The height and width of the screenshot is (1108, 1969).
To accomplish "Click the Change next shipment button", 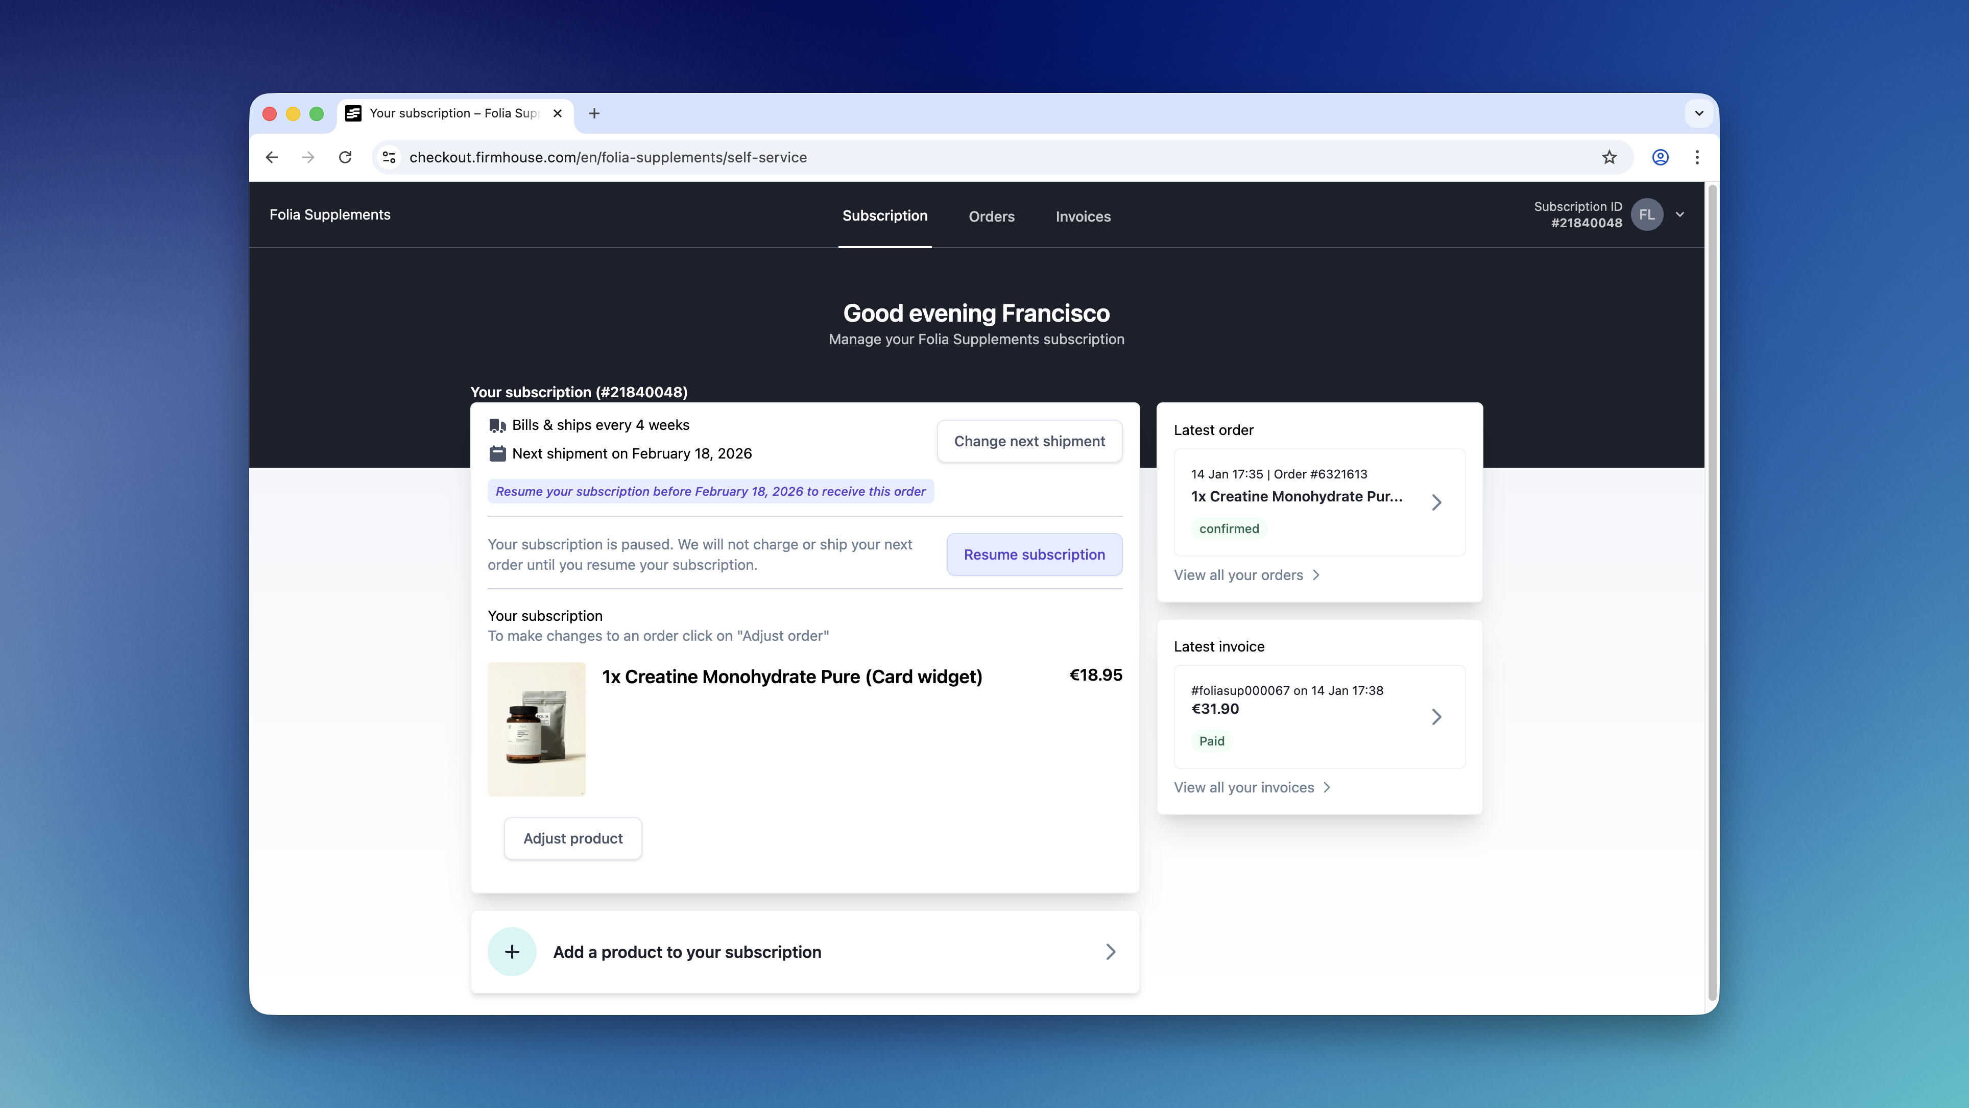I will (x=1029, y=441).
